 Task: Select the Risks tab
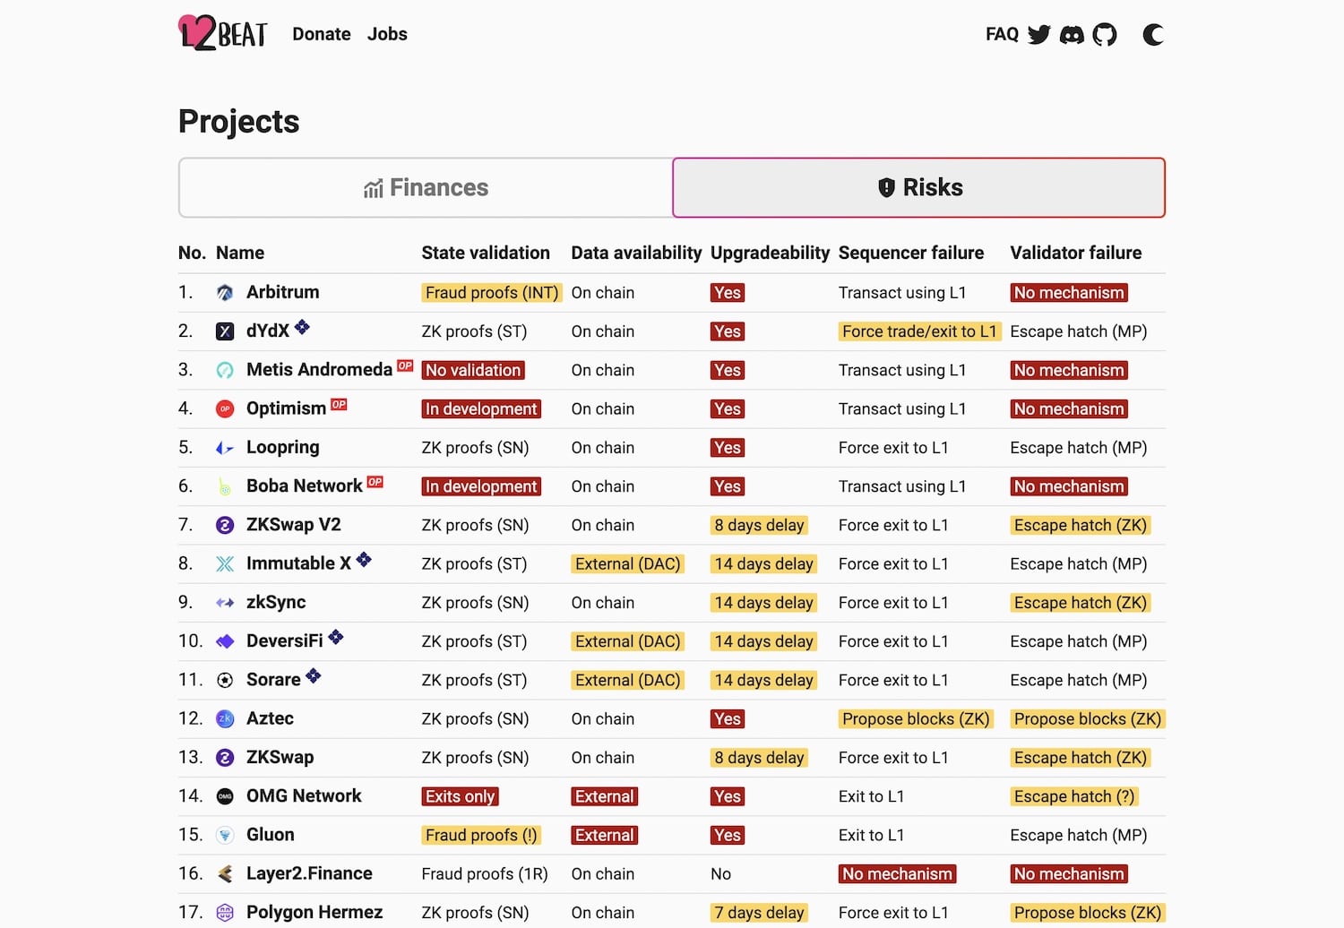919,188
